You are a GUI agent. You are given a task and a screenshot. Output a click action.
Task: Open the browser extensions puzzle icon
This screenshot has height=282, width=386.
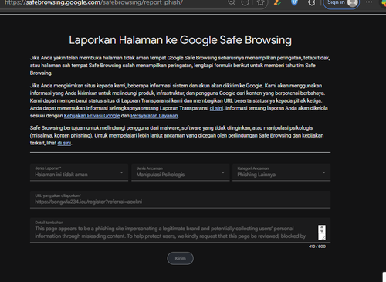pos(311,2)
